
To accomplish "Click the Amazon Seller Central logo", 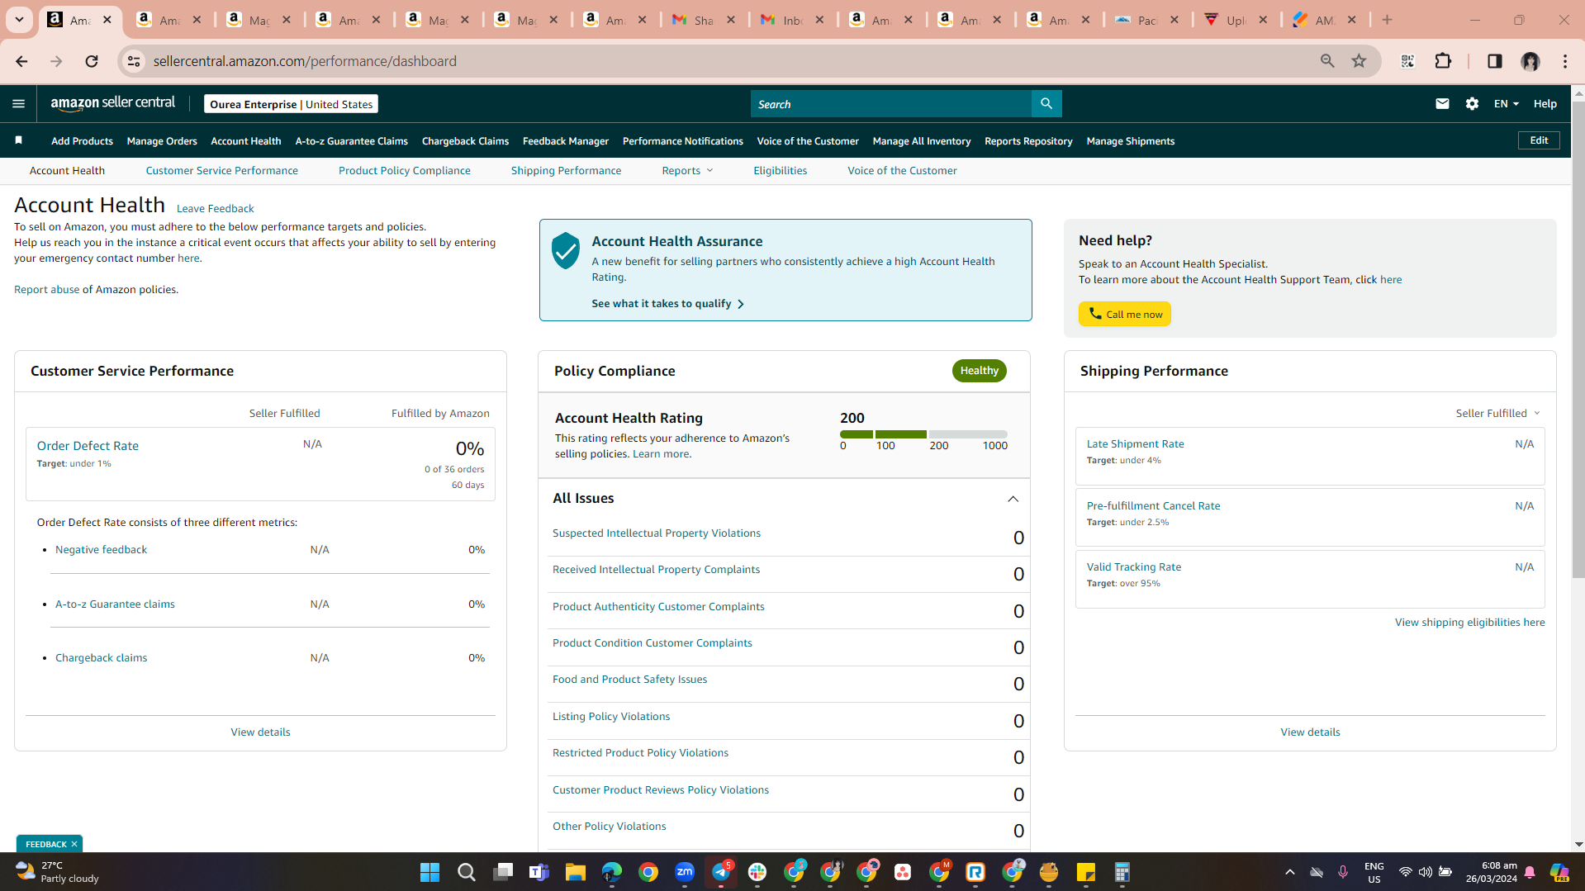I will (113, 103).
